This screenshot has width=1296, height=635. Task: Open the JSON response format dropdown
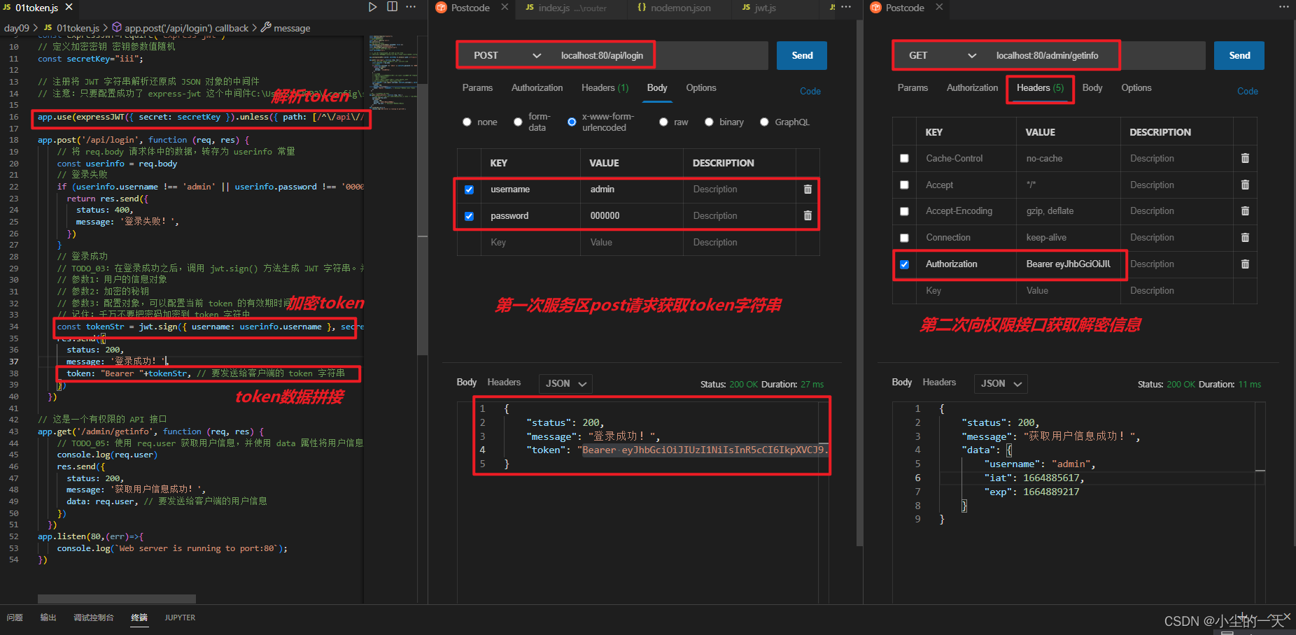[565, 383]
